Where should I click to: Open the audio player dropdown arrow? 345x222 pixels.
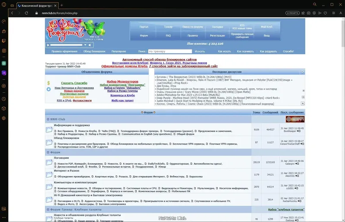click(85, 45)
